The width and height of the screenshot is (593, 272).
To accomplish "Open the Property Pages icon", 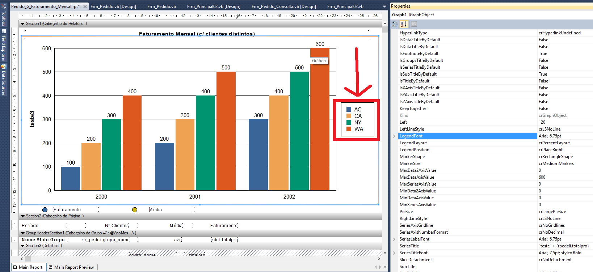I will 414,24.
